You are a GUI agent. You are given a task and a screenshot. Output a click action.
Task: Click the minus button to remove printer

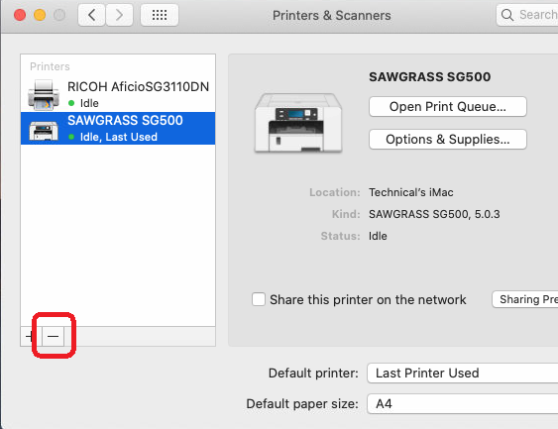[53, 336]
